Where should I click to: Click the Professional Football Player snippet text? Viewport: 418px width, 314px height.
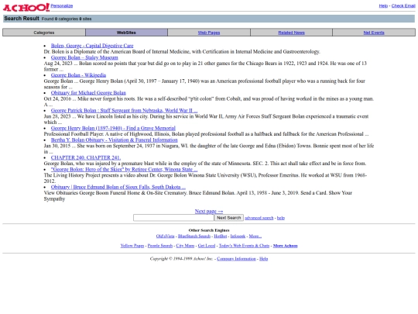[206, 134]
